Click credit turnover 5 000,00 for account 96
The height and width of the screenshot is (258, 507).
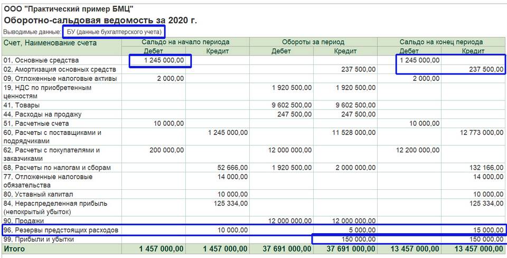click(x=362, y=230)
